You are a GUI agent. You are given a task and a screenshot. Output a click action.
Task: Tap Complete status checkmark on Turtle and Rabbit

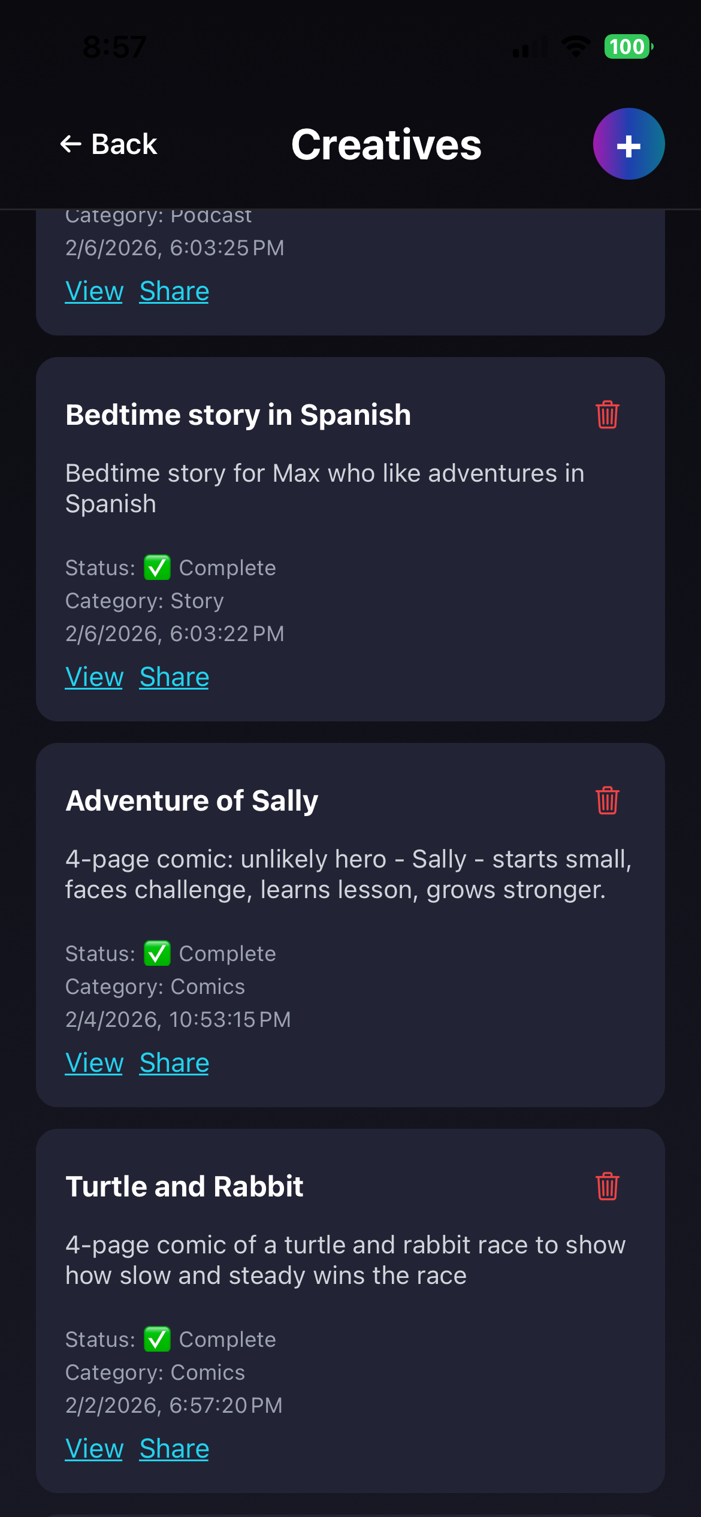click(157, 1339)
